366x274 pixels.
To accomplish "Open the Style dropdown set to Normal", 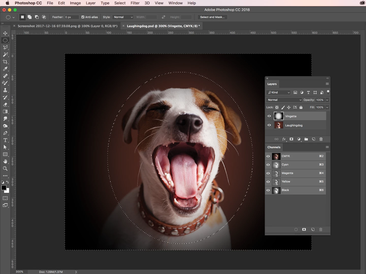I will pyautogui.click(x=123, y=17).
